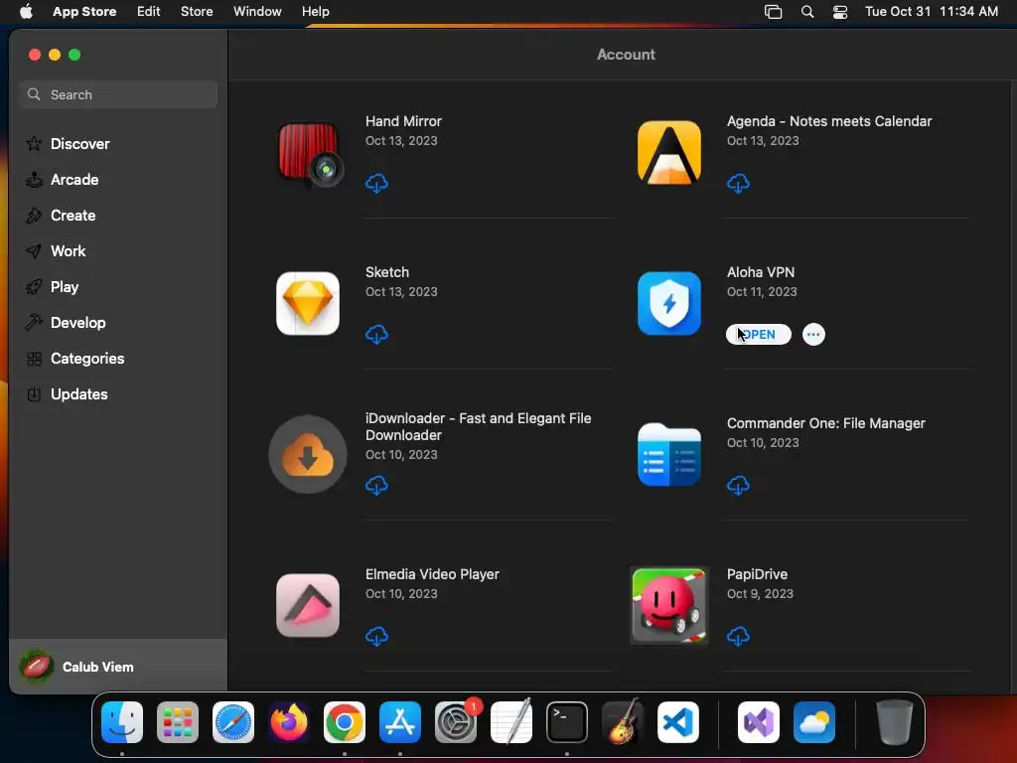
Task: Open the Calub Viem account profile
Action: (118, 667)
